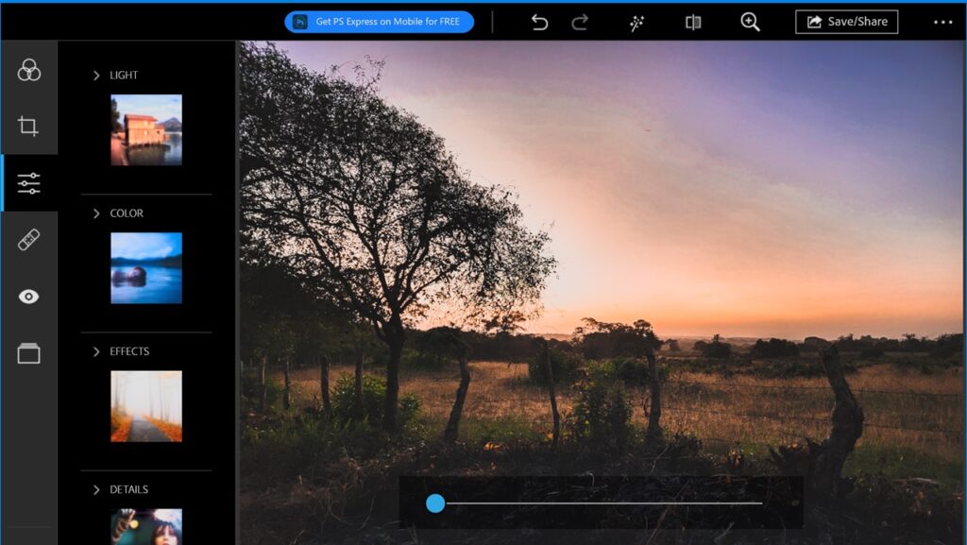This screenshot has width=967, height=545.
Task: Click the Save/Share button
Action: pos(846,22)
